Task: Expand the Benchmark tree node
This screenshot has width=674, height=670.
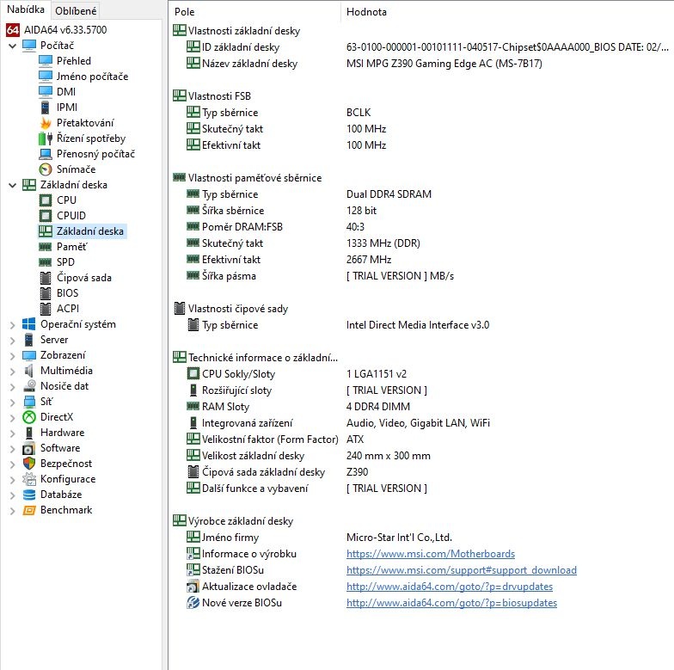Action: point(12,510)
